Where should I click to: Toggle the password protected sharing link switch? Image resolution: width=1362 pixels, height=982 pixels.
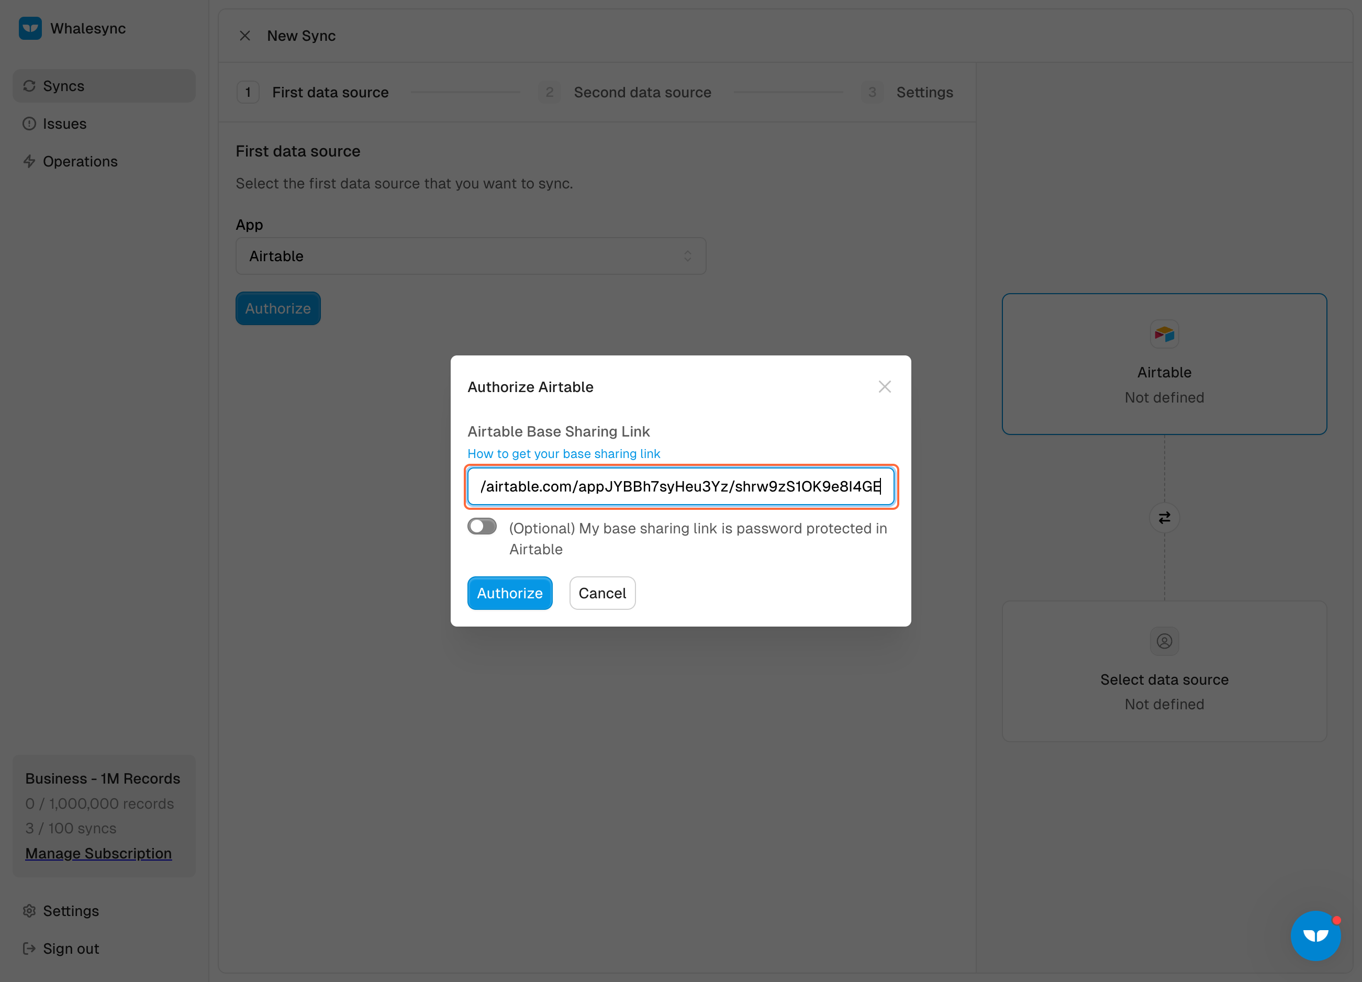482,527
